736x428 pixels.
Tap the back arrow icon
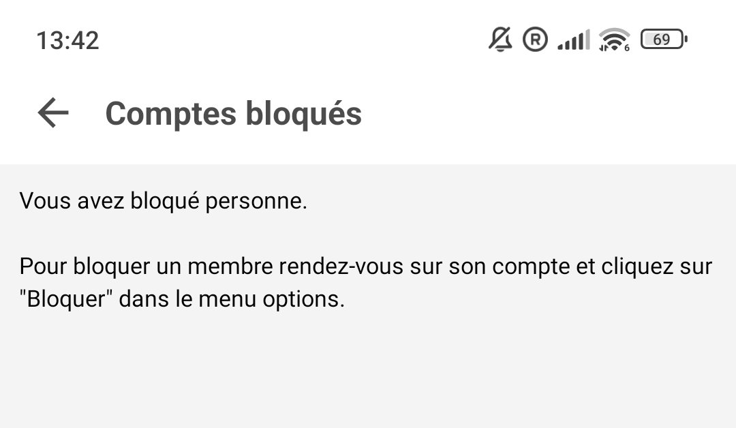pos(53,113)
